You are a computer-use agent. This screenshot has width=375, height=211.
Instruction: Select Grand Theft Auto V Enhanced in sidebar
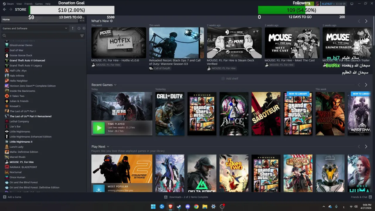pyautogui.click(x=27, y=60)
